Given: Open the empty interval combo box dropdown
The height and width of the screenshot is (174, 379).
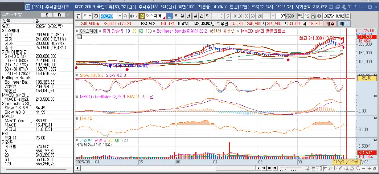Looking at the screenshot, I should click(x=273, y=16).
